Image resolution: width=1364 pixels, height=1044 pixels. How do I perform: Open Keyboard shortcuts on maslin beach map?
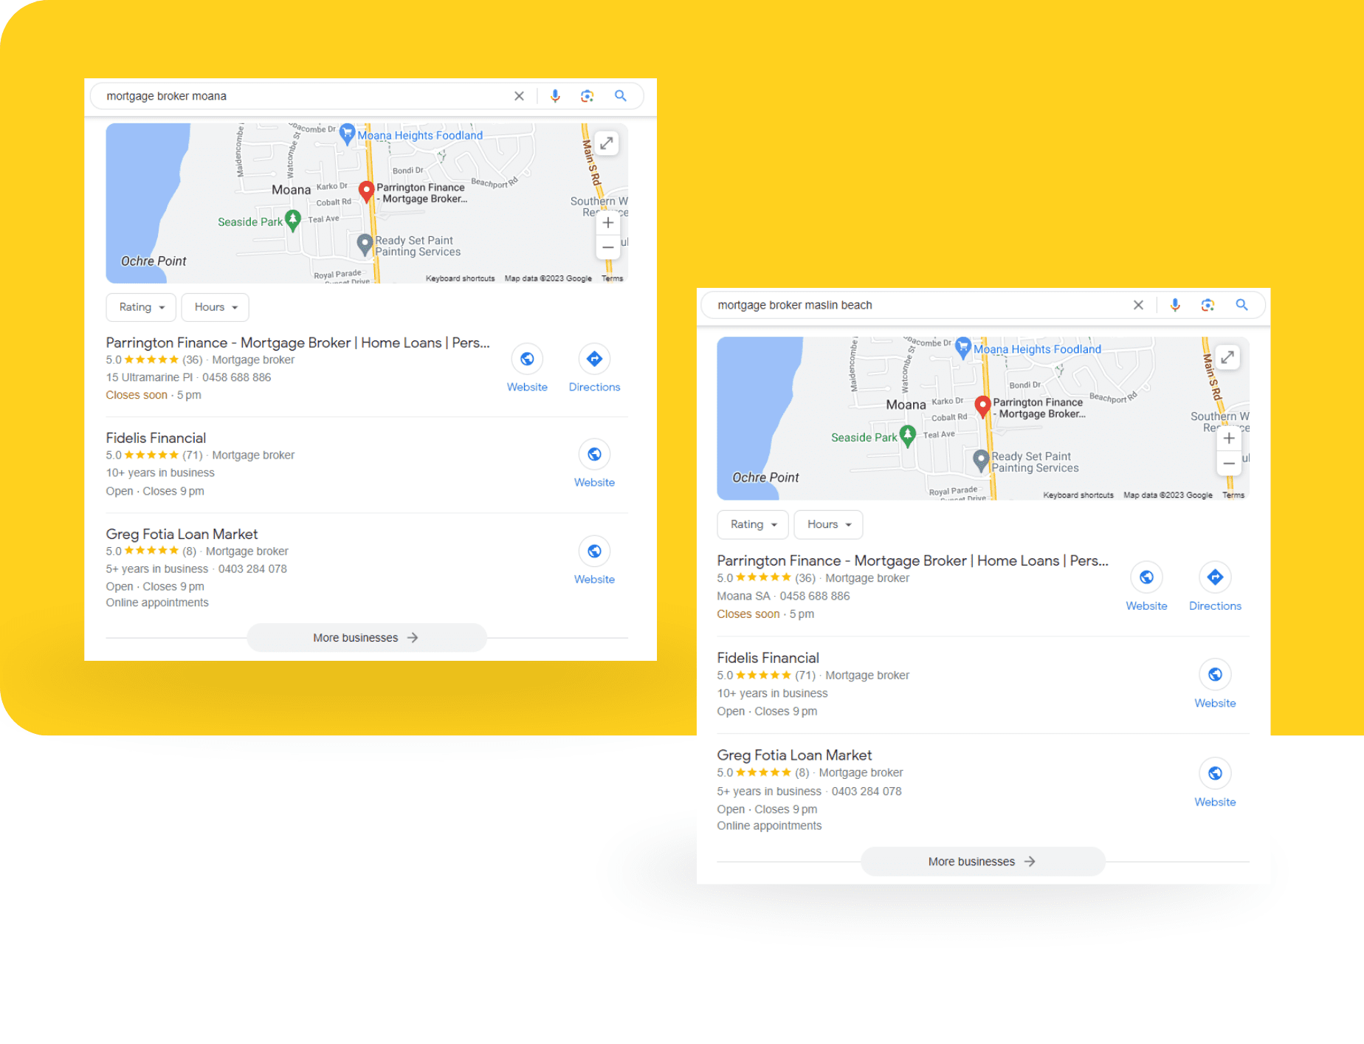[1078, 495]
